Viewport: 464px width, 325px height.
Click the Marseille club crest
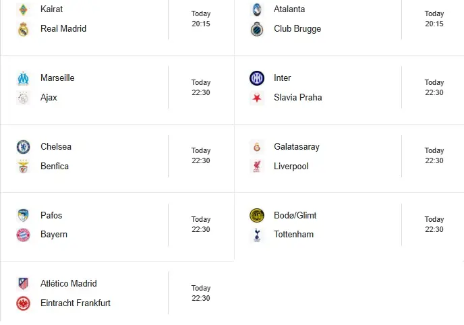pos(24,78)
